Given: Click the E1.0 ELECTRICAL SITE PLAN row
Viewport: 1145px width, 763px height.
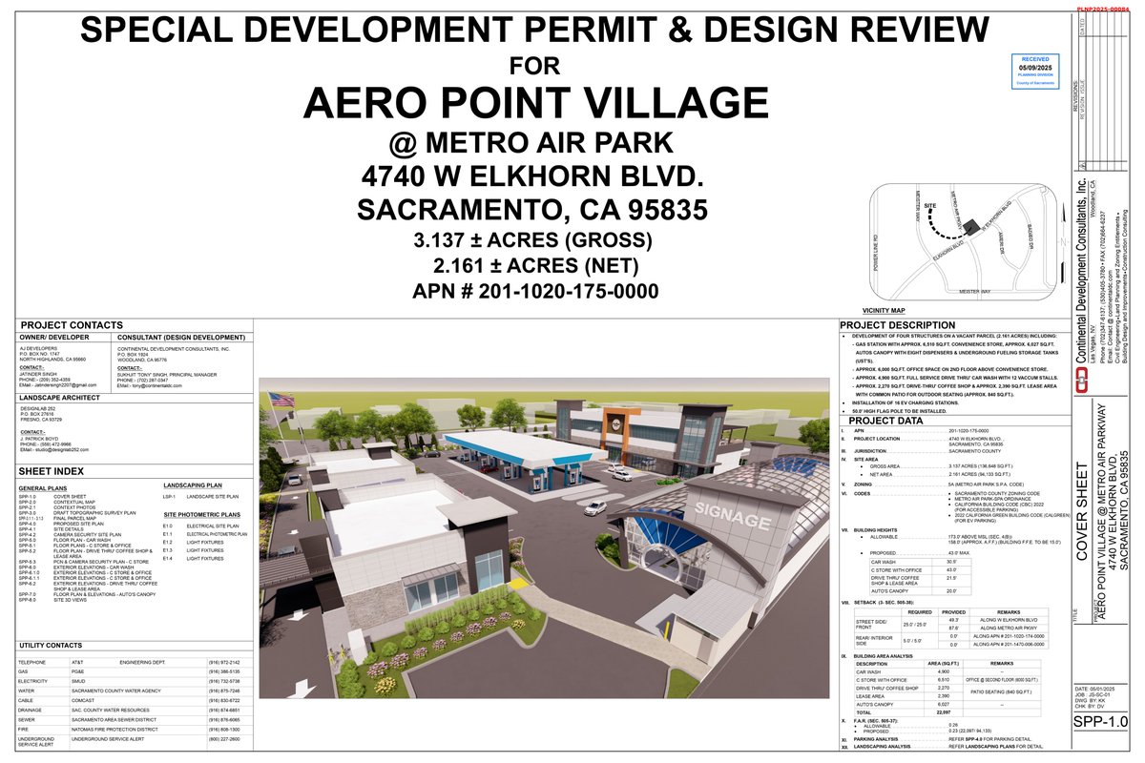Looking at the screenshot, I should pyautogui.click(x=200, y=526).
